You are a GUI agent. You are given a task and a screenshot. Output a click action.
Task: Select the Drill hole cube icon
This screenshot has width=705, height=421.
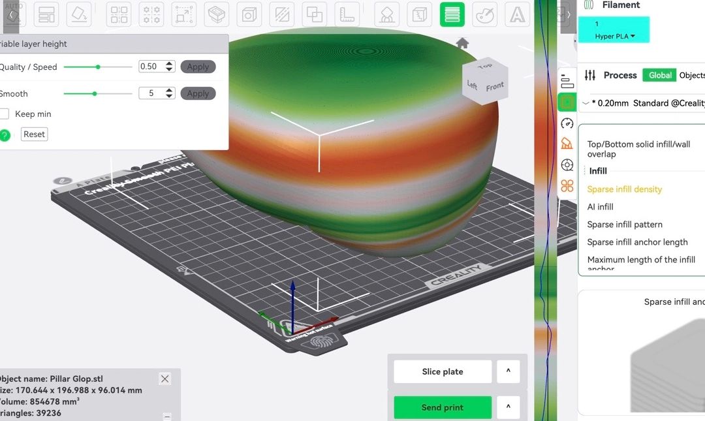[249, 15]
